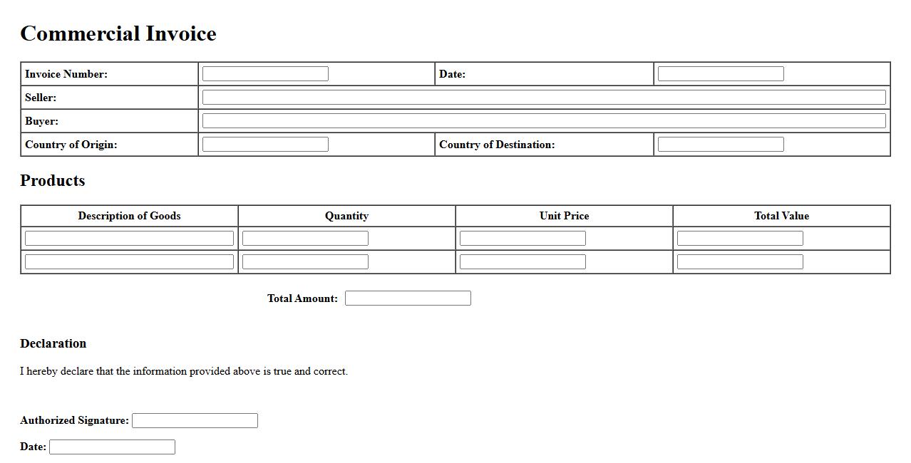Click the Commercial Invoice heading

[118, 33]
